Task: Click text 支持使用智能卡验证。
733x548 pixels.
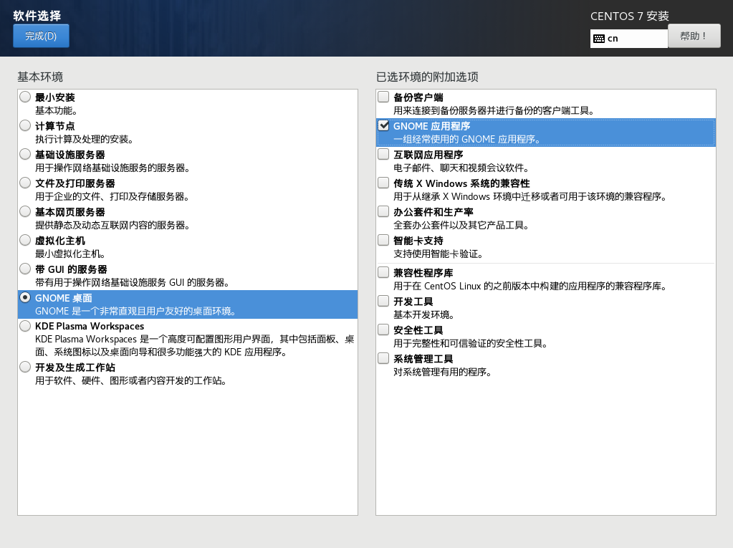Action: coord(439,254)
